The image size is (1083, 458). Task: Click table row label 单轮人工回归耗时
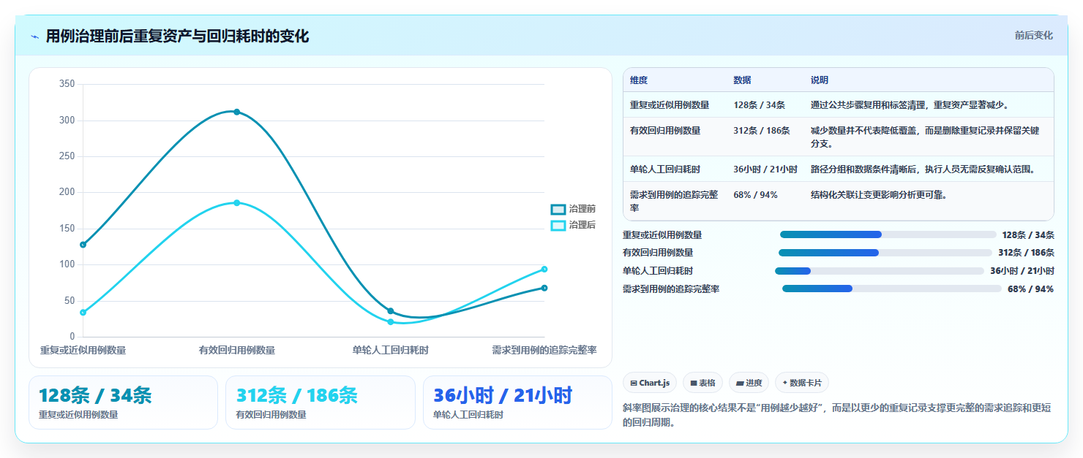pyautogui.click(x=665, y=169)
